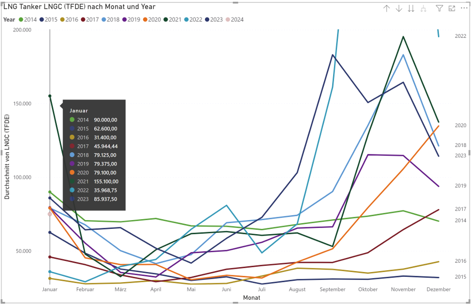Open the visual filter funnel icon
Viewport: 471px width, 305px height.
[x=439, y=8]
